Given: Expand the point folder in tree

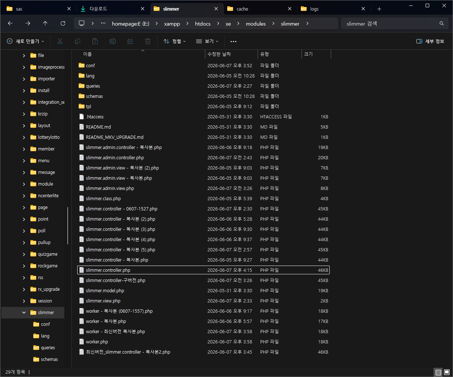Looking at the screenshot, I should [24, 219].
